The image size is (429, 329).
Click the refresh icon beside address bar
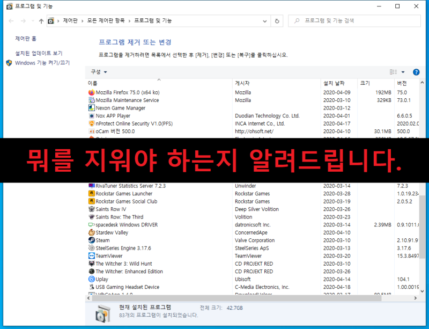[x=277, y=21]
